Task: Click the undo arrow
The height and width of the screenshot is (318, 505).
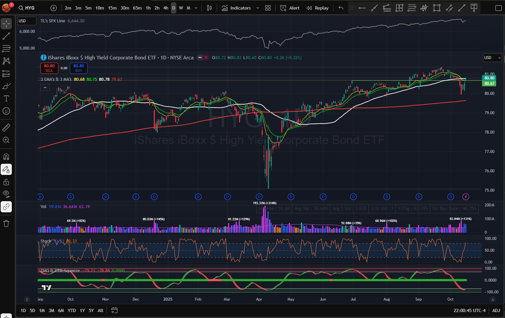Action: (341, 8)
